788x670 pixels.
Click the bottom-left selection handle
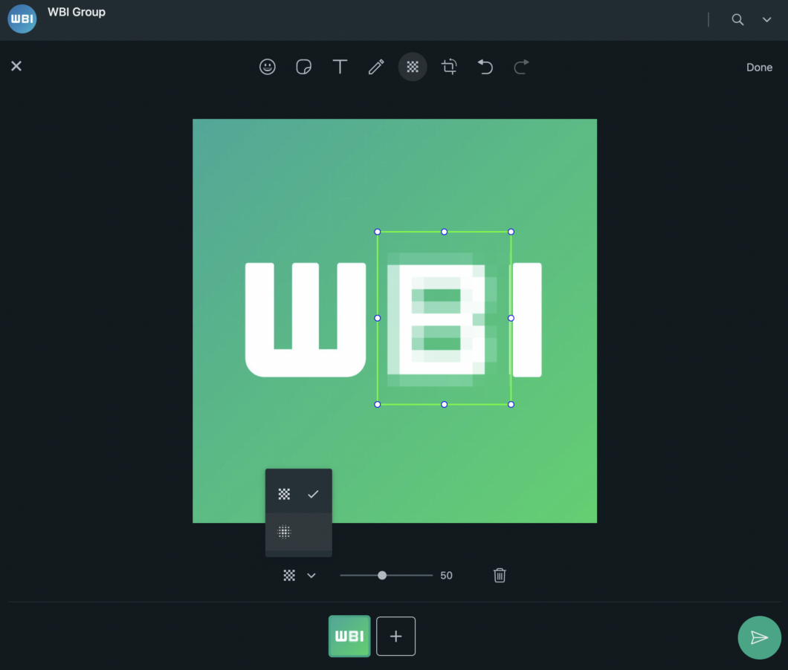coord(378,404)
